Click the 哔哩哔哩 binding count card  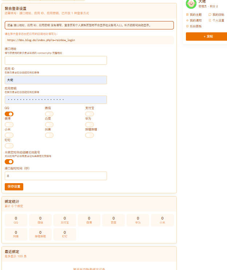40,234
